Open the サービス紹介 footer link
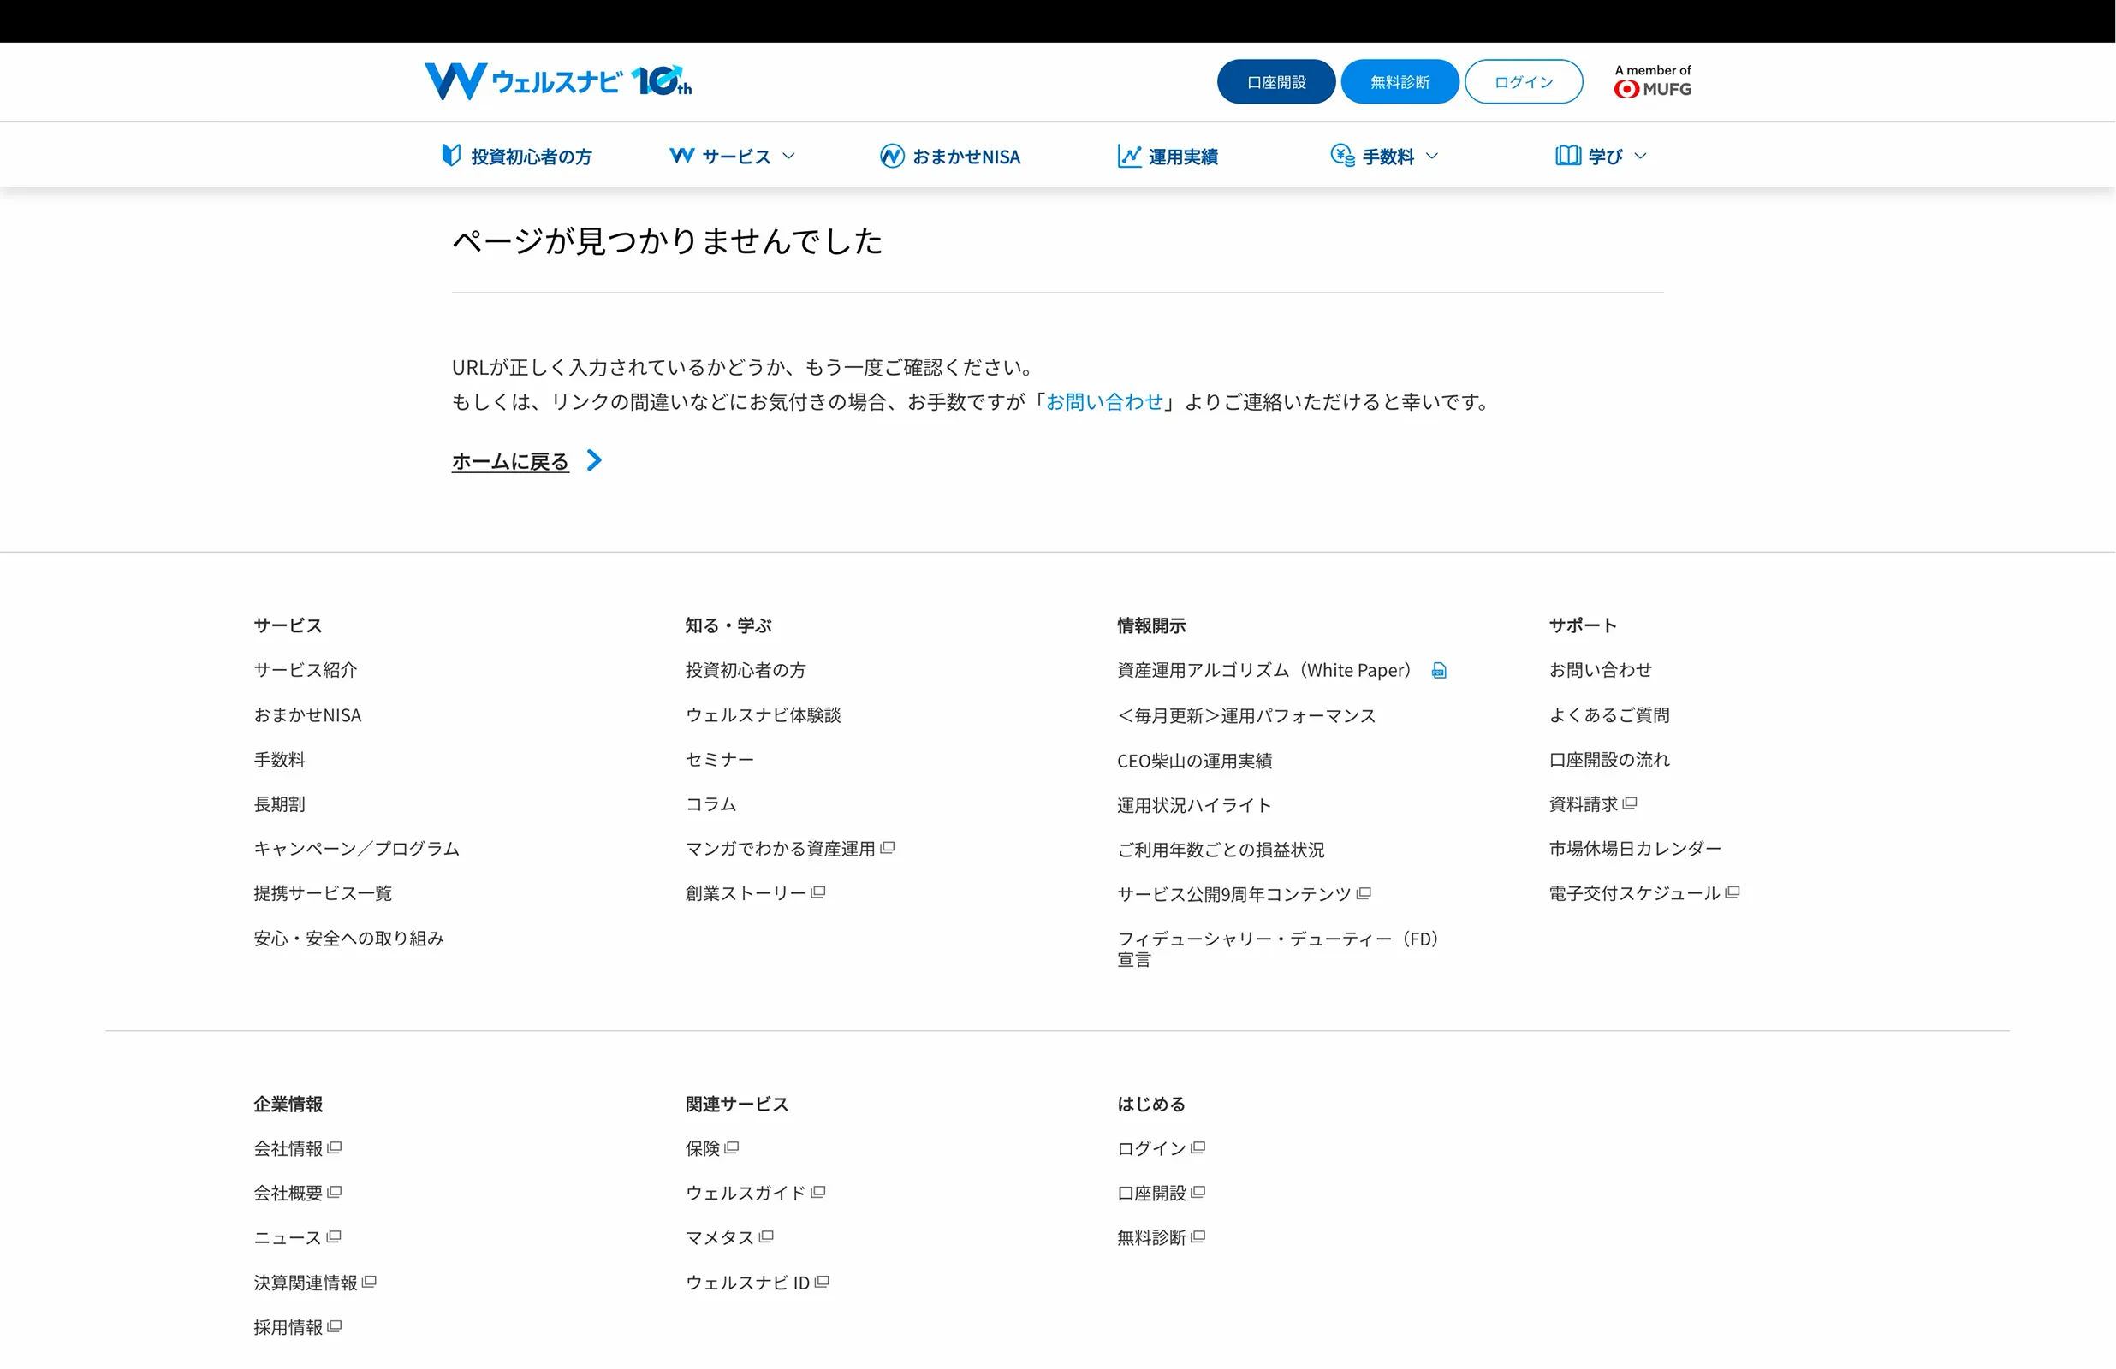Screen dimensions: 2116x1369 coord(305,670)
